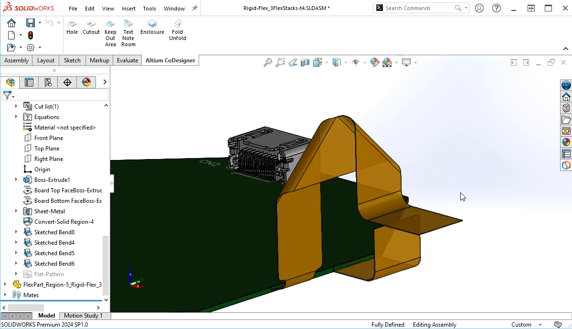
Task: Open the Insert menu
Action: pos(128,9)
